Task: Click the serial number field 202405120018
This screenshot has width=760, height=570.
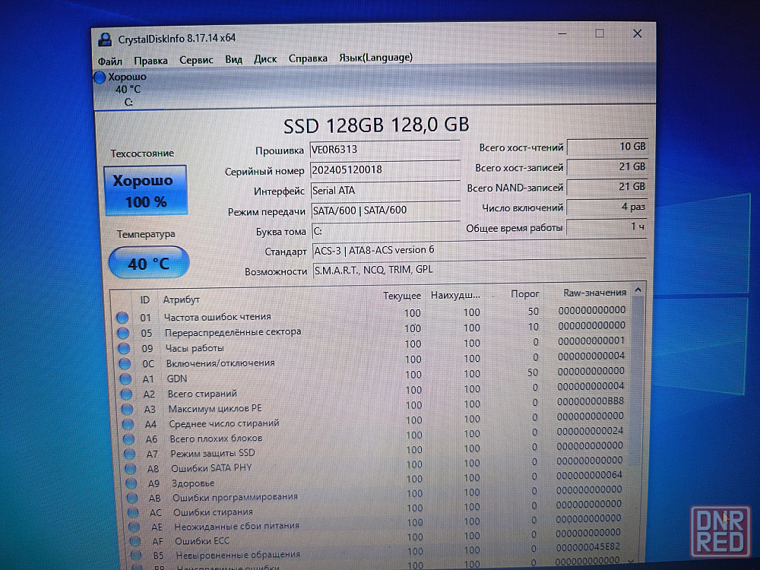Action: [385, 169]
